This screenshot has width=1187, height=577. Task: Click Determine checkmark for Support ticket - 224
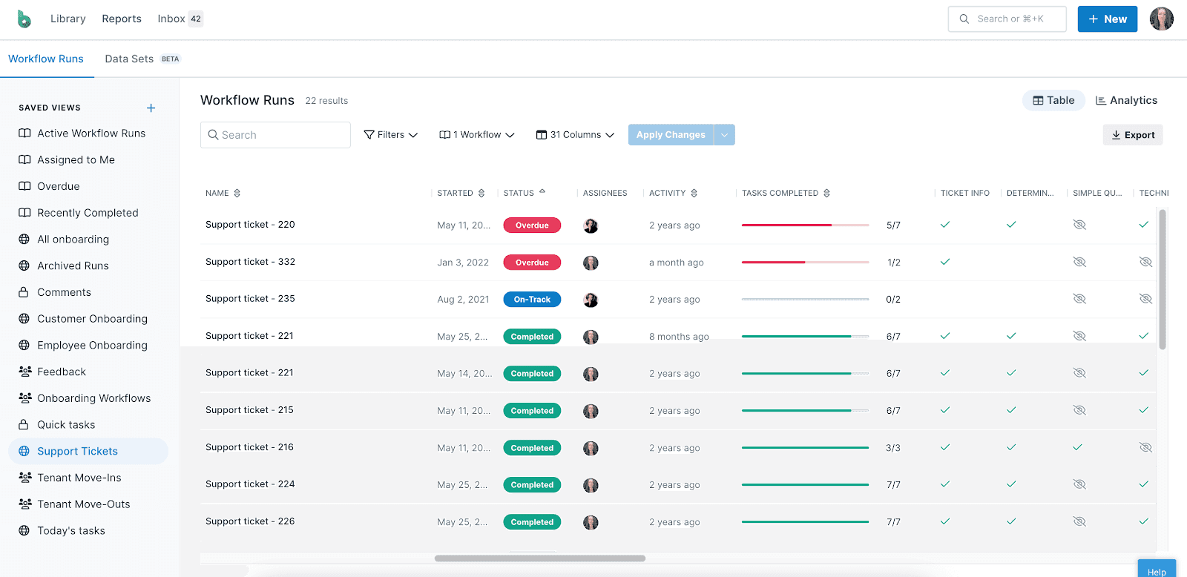click(x=1011, y=484)
